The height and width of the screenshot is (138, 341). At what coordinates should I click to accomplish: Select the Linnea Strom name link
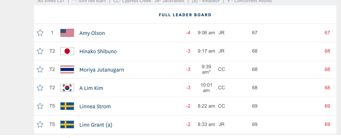pyautogui.click(x=95, y=106)
